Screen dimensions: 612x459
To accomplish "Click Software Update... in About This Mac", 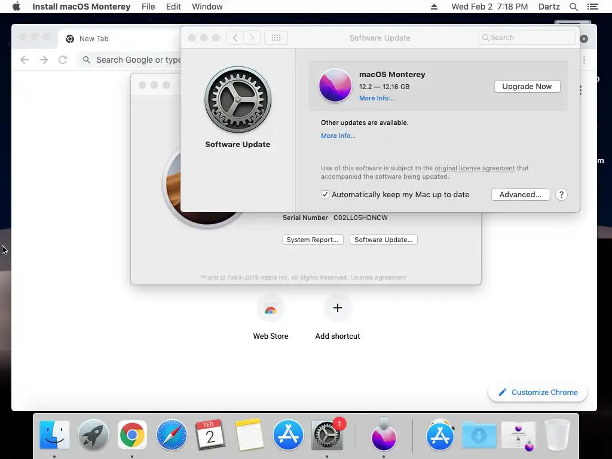I will coord(383,240).
